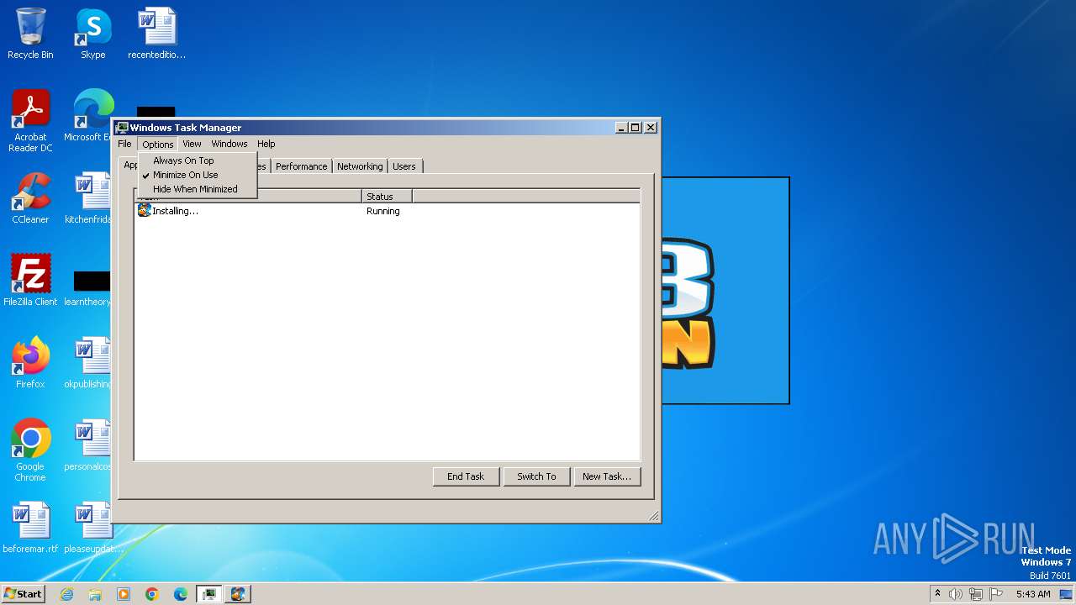Open the File menu
The width and height of the screenshot is (1076, 605).
[x=124, y=144]
